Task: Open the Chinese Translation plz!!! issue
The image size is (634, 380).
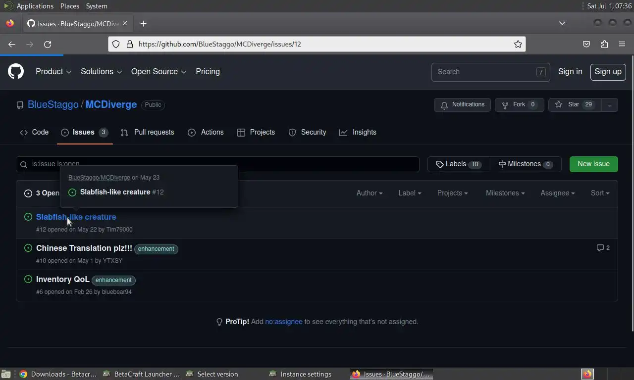Action: point(84,248)
